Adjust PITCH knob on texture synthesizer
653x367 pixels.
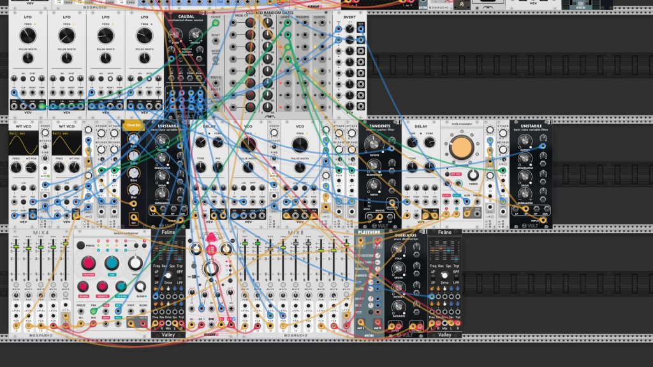click(135, 263)
